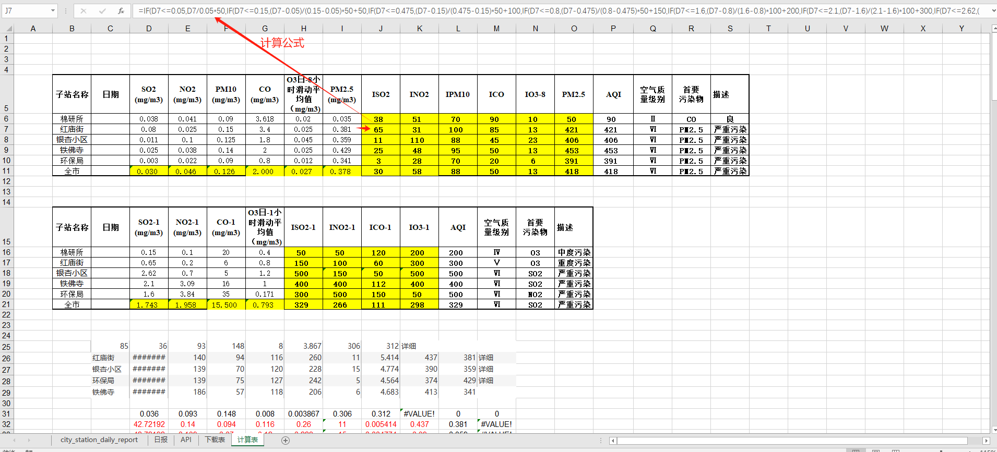Select column J header
This screenshot has height=452, width=997.
pyautogui.click(x=381, y=29)
